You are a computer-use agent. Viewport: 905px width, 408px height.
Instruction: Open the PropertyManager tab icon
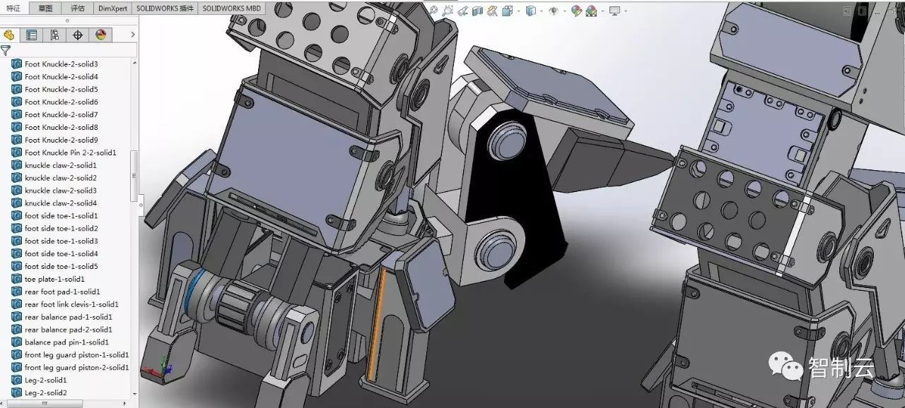point(32,35)
